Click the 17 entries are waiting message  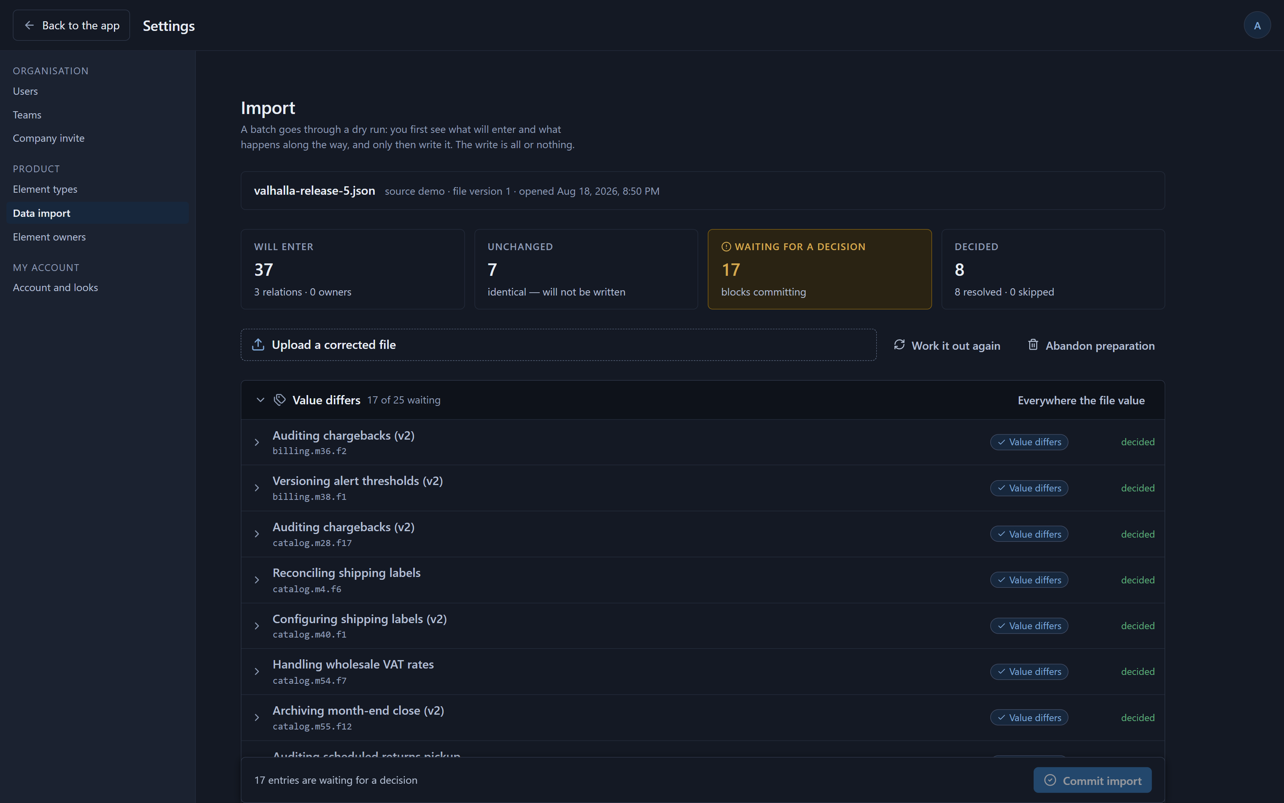336,780
